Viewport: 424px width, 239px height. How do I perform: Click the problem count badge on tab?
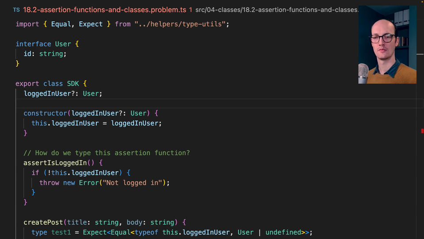point(190,9)
